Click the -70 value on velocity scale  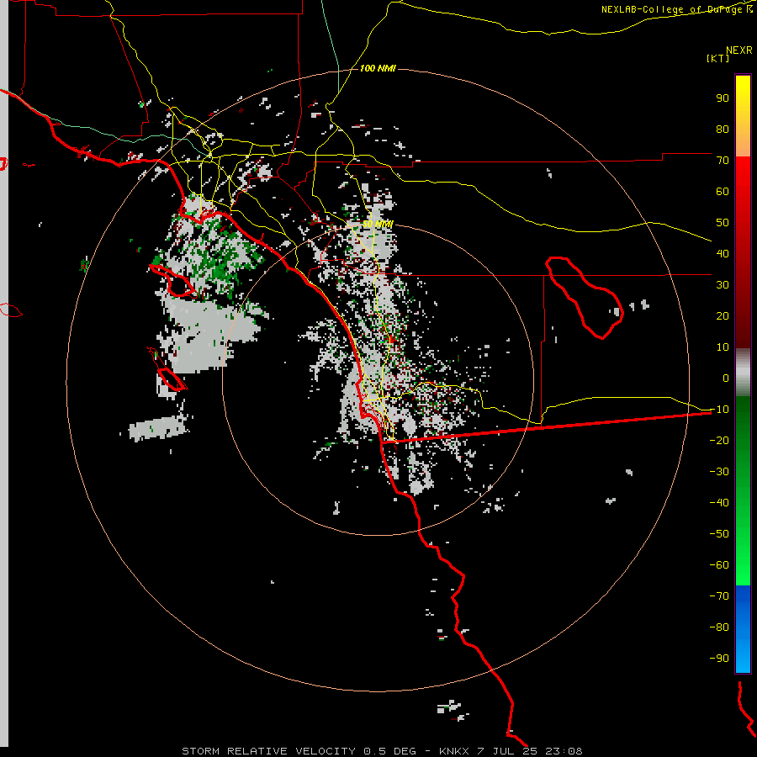pos(719,596)
